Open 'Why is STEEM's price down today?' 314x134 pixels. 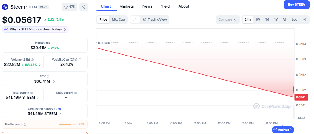(36, 29)
